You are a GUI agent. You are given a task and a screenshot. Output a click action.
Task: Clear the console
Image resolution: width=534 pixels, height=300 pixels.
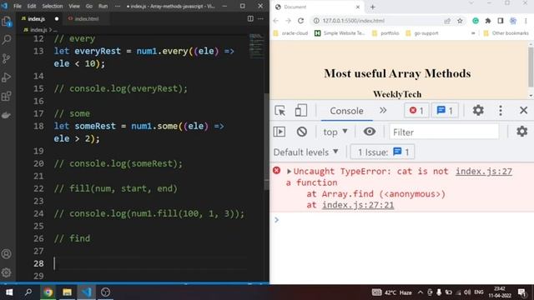coord(302,132)
